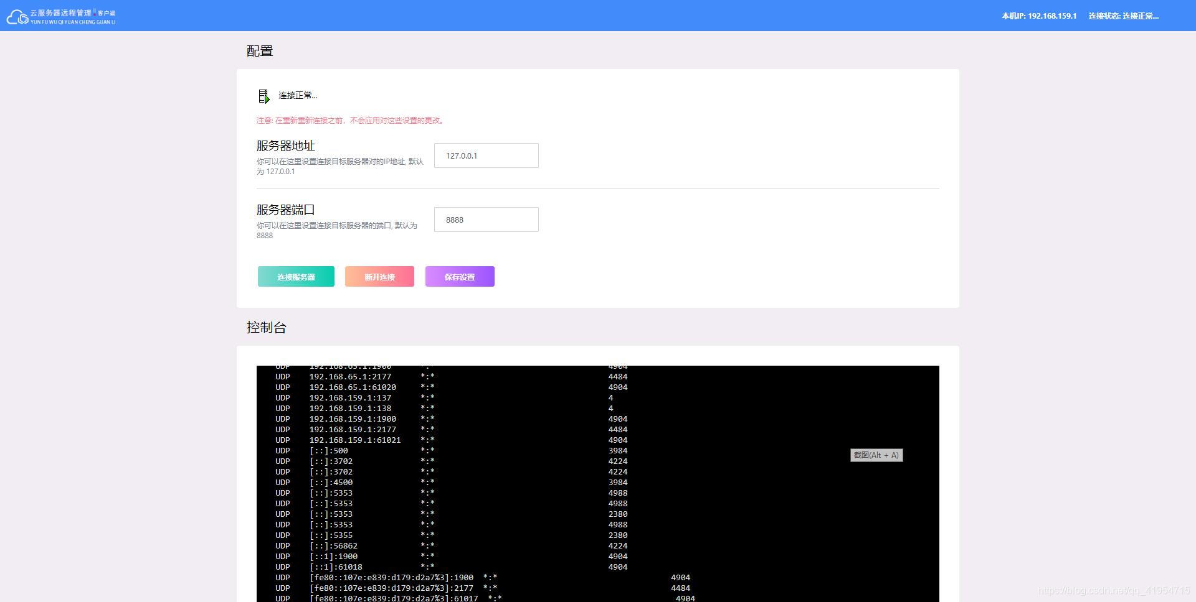
Task: Click the 保存设置 button
Action: pos(460,277)
